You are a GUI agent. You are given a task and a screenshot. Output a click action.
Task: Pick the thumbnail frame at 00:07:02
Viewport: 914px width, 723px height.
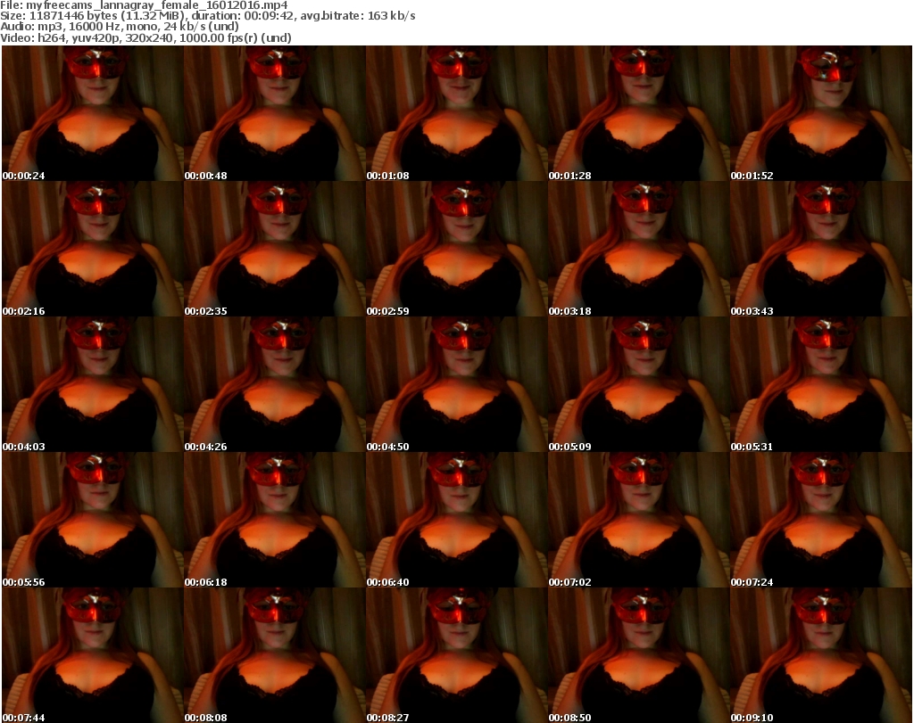tap(639, 521)
